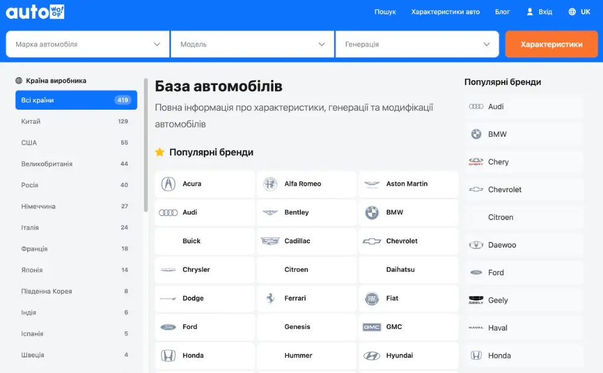Click the Chrysler wings logo
This screenshot has height=373, width=603.
tap(168, 270)
